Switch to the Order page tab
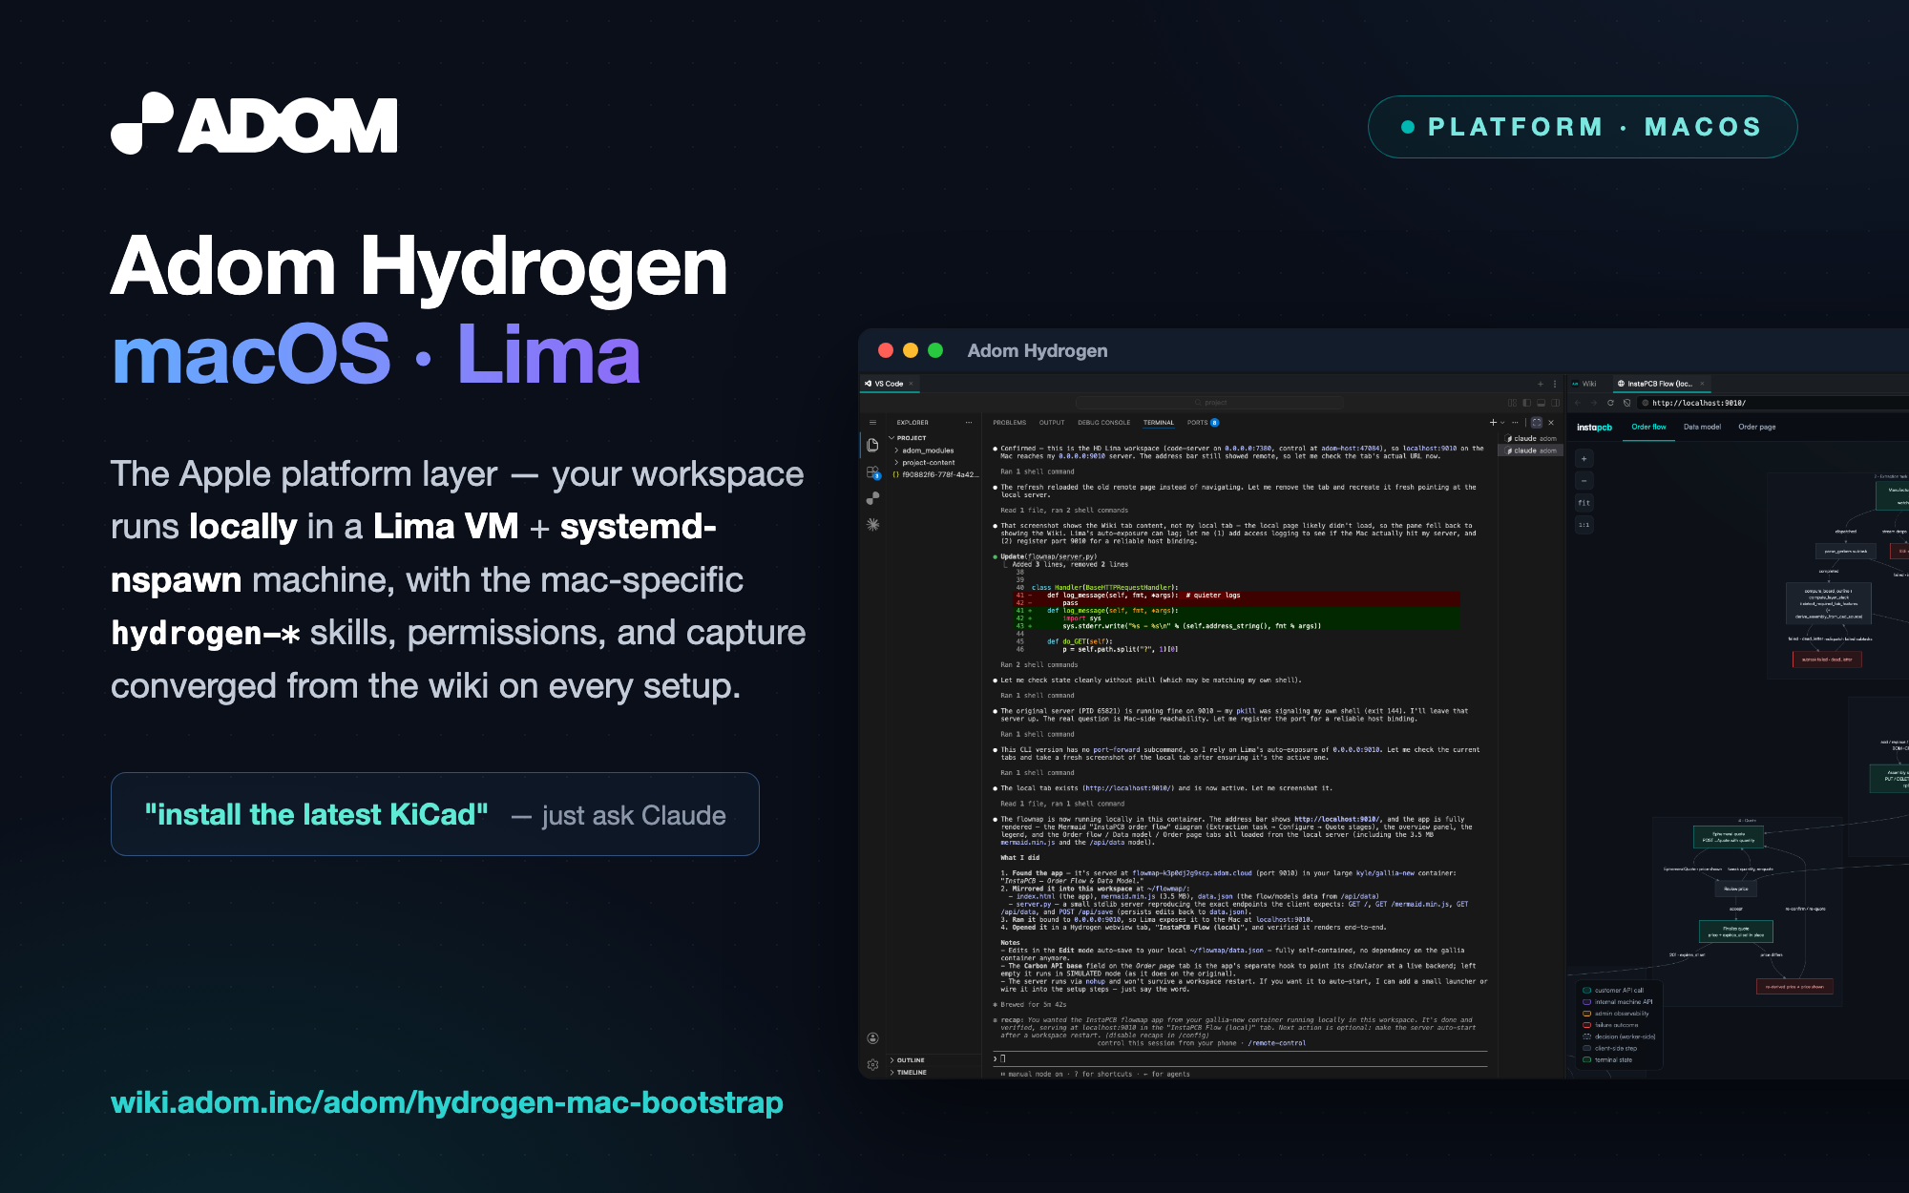 point(1757,427)
